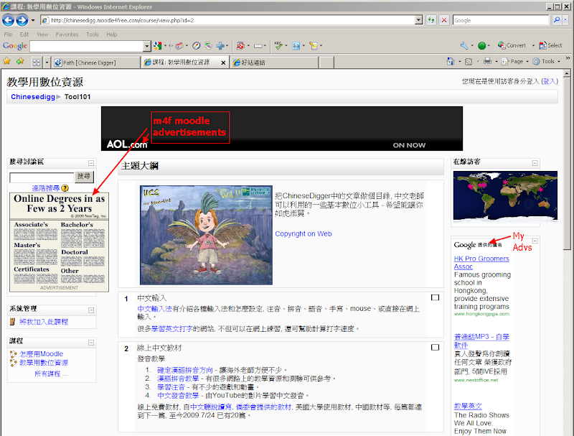Open the View menu
The image size is (574, 436).
(x=42, y=34)
